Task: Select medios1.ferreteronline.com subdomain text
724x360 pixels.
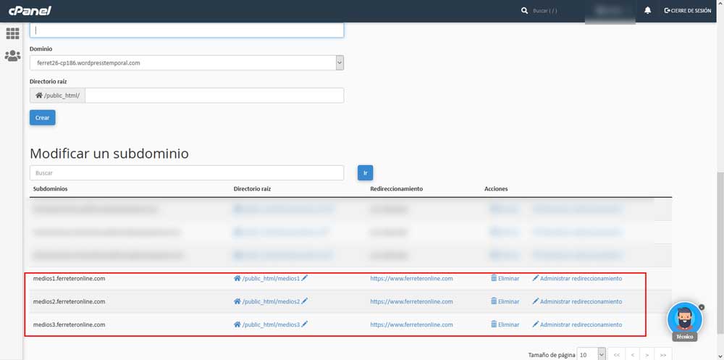Action: click(70, 279)
